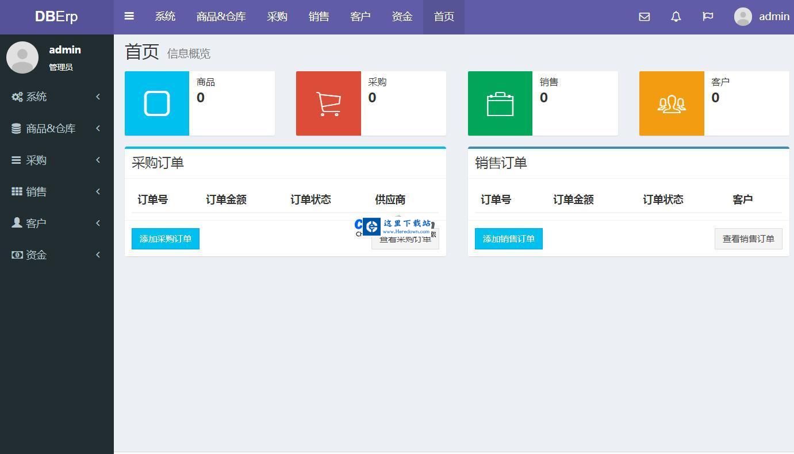Expand the 客户 sidebar menu
794x454 pixels.
[x=56, y=223]
